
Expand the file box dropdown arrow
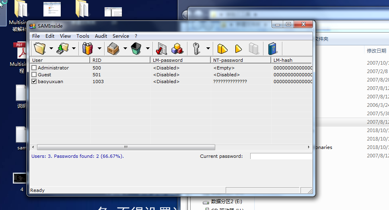point(125,48)
